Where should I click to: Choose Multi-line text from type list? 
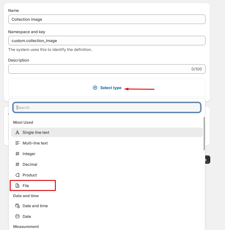coord(35,143)
